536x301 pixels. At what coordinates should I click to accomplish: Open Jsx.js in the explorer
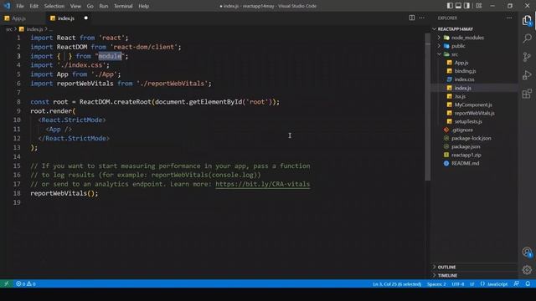(460, 96)
